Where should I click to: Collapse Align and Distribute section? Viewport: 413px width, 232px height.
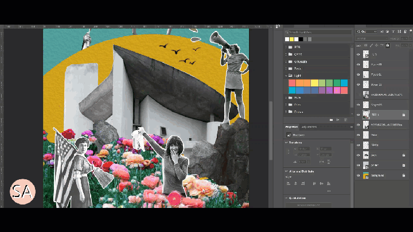tap(286, 171)
